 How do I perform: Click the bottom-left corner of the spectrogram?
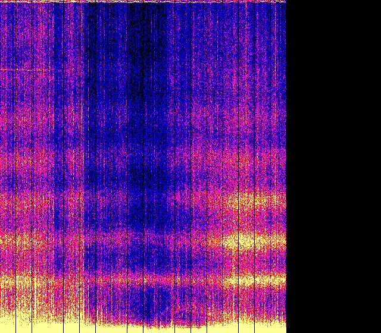(1, 331)
